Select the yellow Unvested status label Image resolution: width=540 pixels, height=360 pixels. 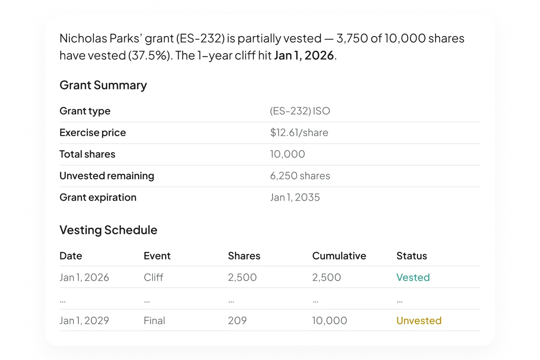(x=418, y=320)
